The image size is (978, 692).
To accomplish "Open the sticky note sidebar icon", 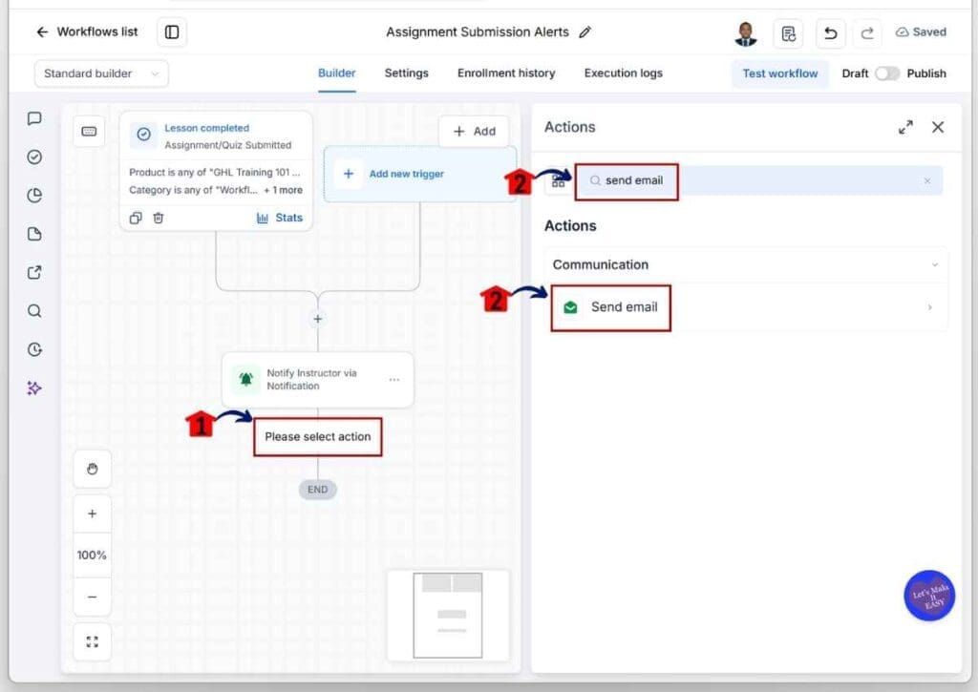I will pyautogui.click(x=34, y=235).
